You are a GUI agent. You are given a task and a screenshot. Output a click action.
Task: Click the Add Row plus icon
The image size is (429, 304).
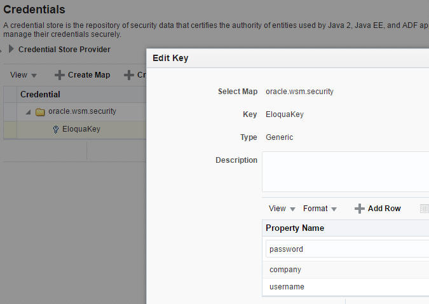(360, 209)
